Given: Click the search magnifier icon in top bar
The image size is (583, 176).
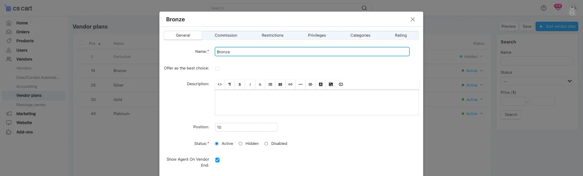Looking at the screenshot, I should coord(364,8).
